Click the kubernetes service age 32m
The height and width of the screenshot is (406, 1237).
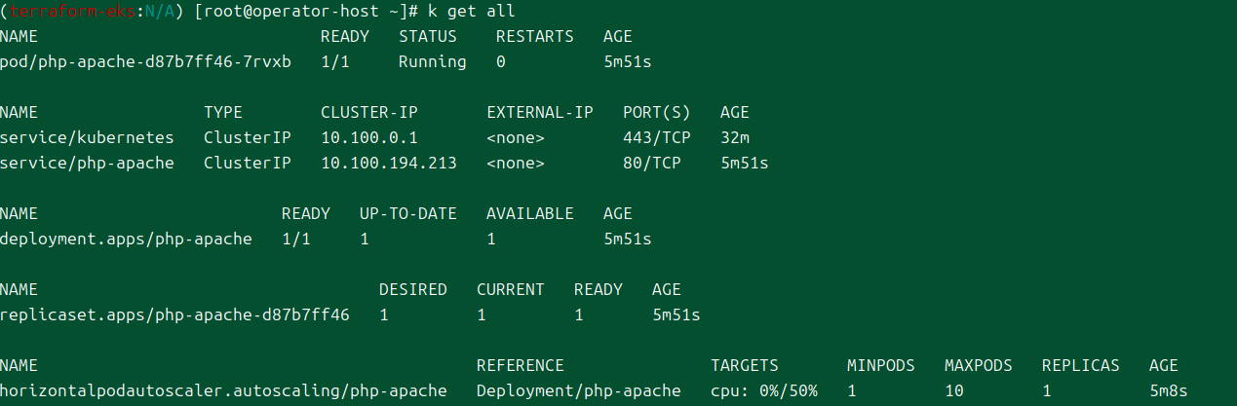[x=735, y=138]
